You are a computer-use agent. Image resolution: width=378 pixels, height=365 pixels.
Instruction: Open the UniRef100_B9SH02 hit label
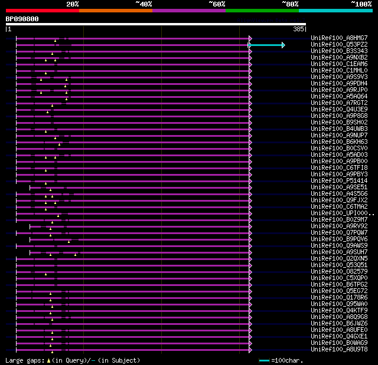[339, 122]
